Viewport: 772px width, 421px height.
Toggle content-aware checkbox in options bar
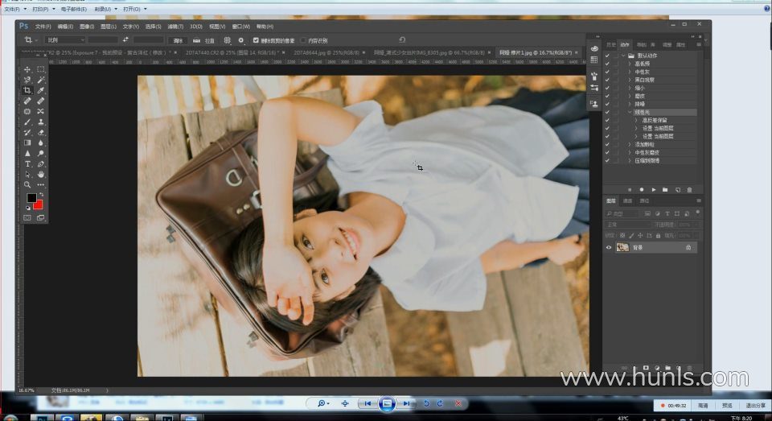click(303, 40)
